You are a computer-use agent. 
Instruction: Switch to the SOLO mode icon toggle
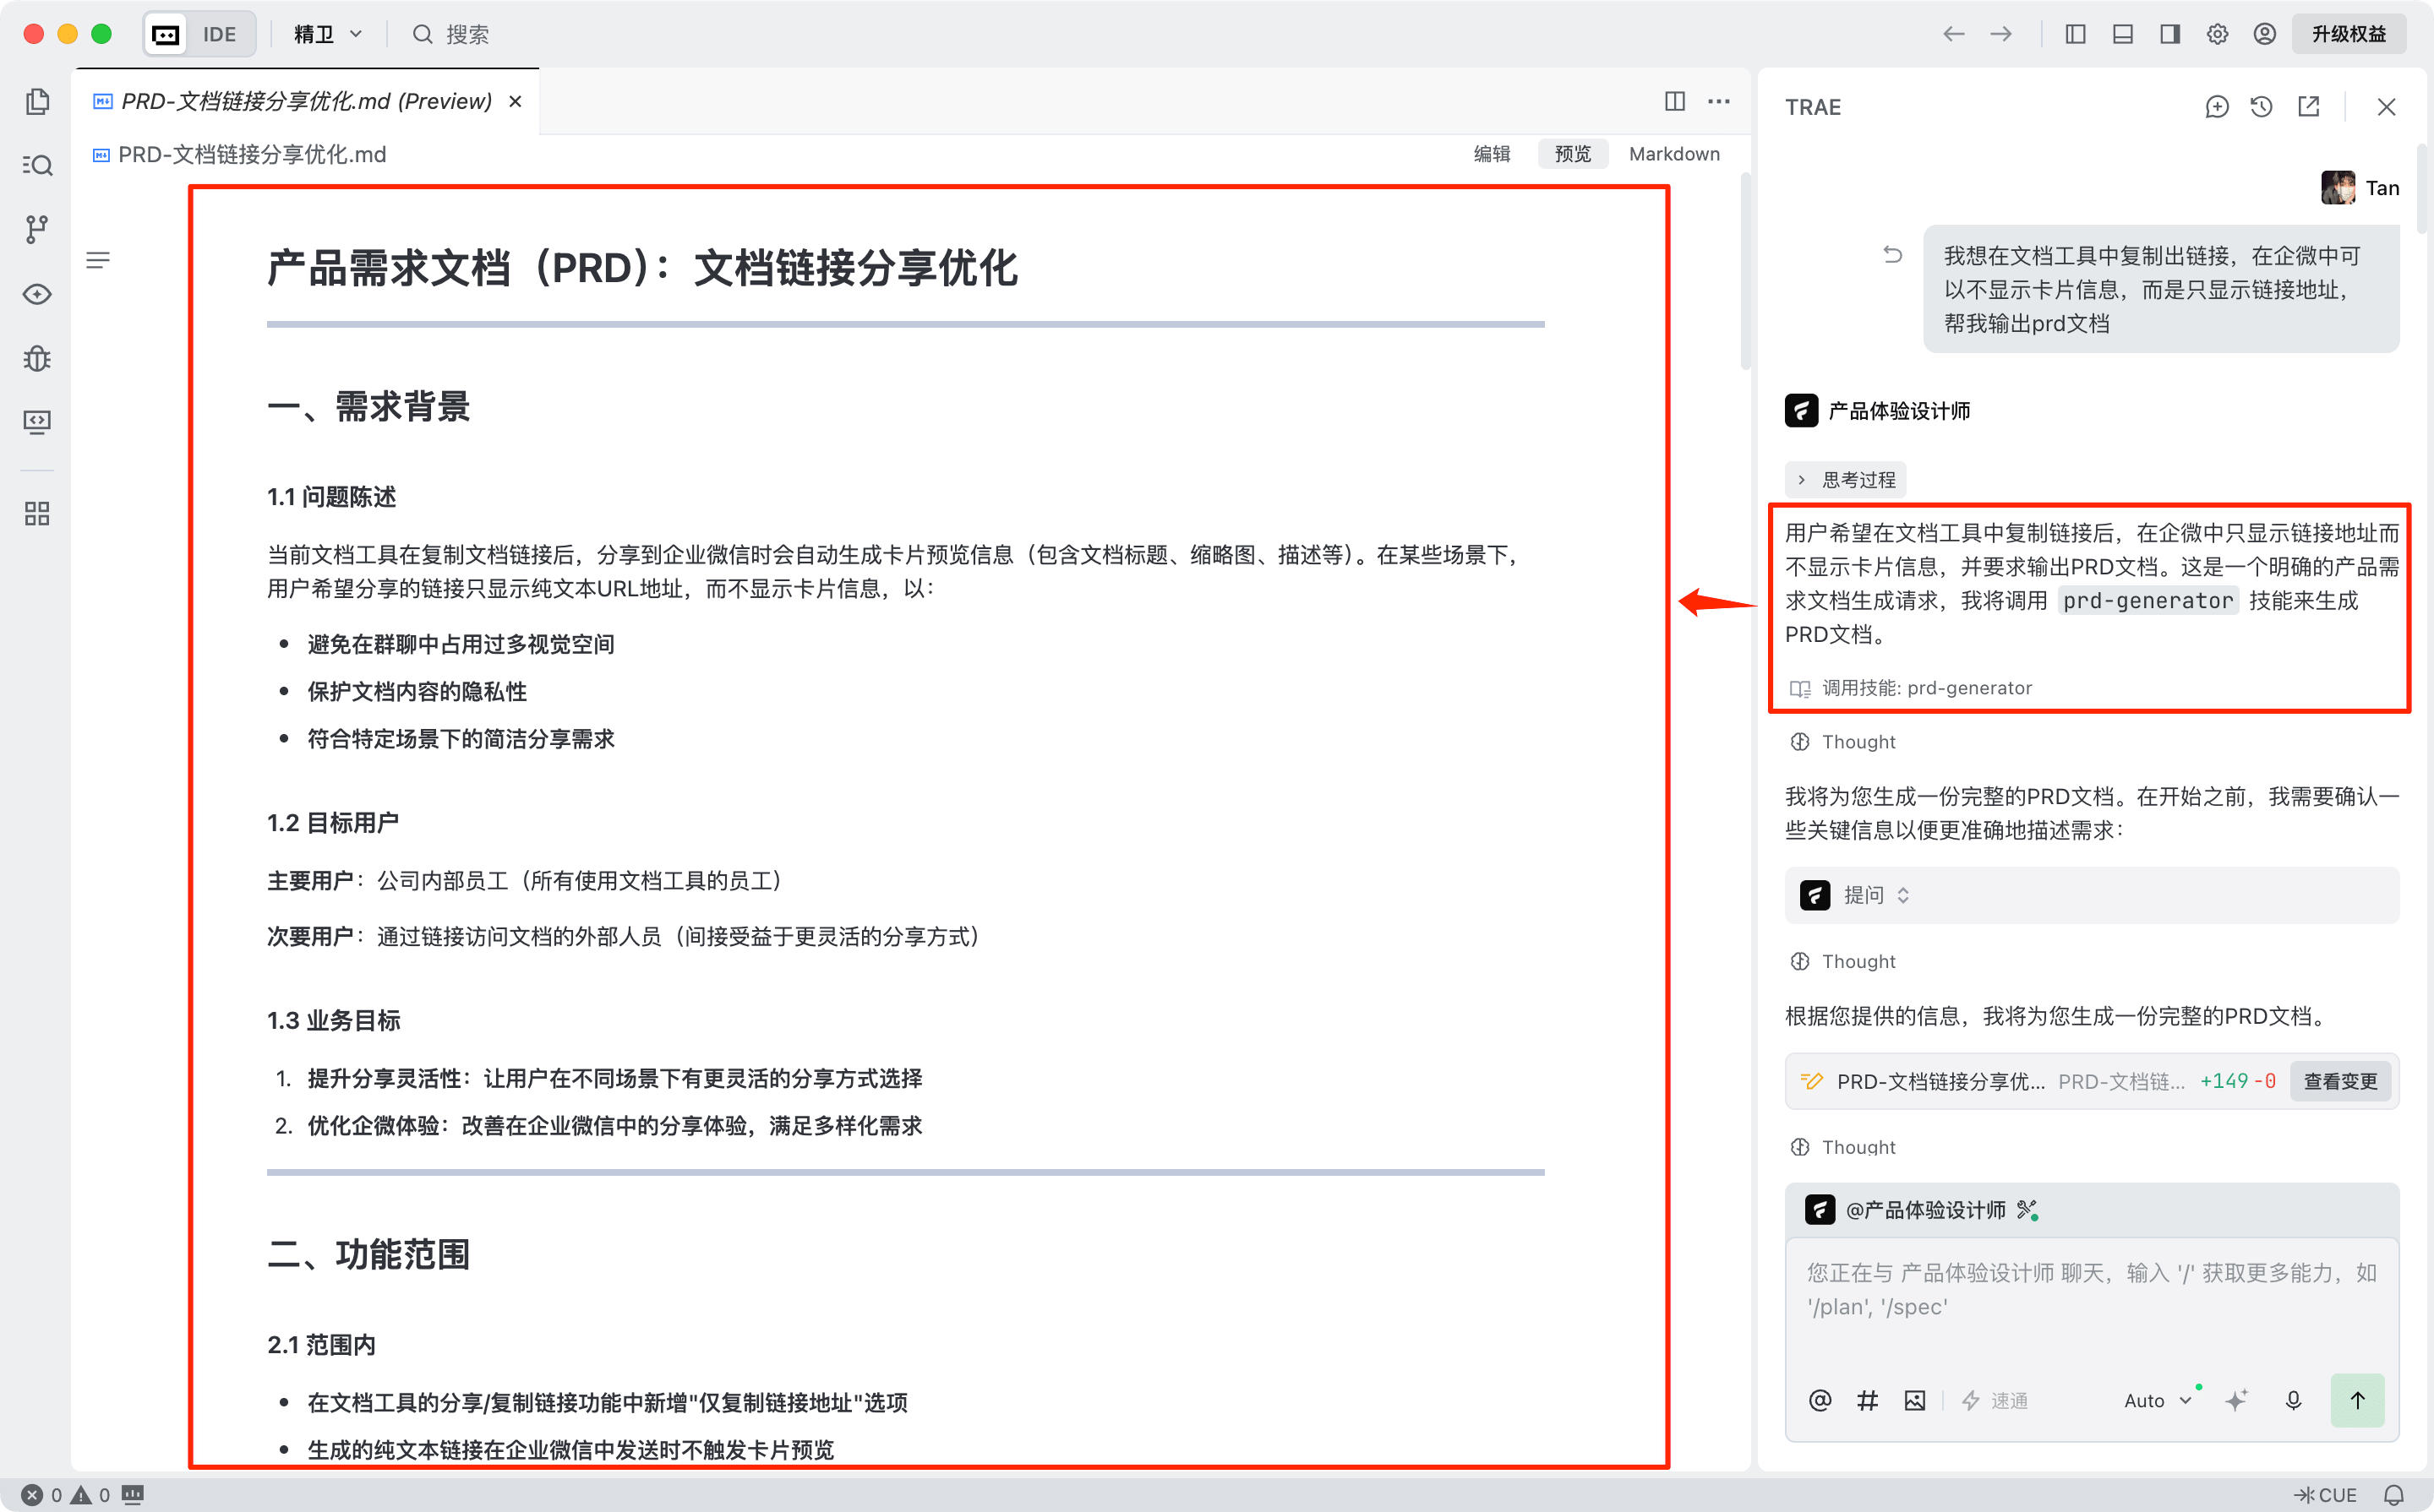pyautogui.click(x=166, y=34)
